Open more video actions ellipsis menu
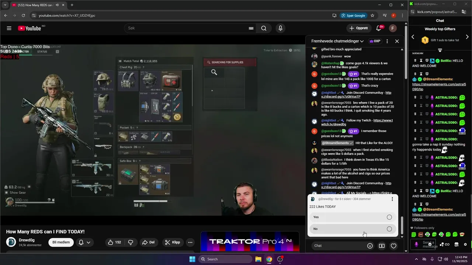Viewport: 472px width, 265px height. tap(190, 242)
